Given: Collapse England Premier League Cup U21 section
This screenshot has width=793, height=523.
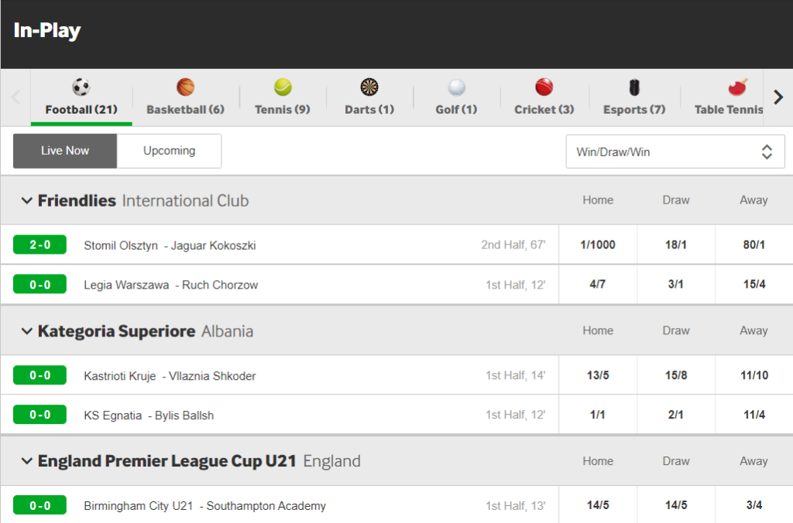Looking at the screenshot, I should [27, 461].
